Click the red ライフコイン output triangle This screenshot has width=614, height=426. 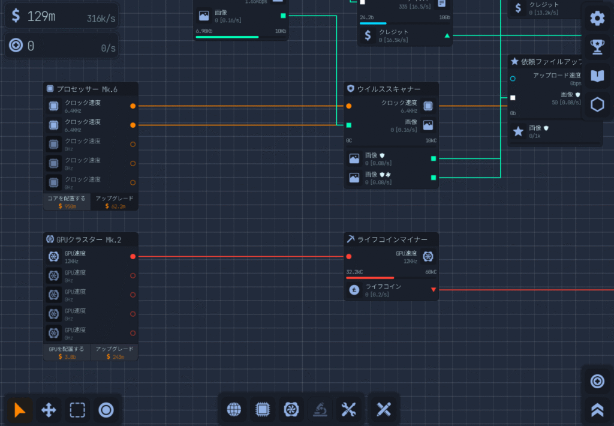coord(434,290)
